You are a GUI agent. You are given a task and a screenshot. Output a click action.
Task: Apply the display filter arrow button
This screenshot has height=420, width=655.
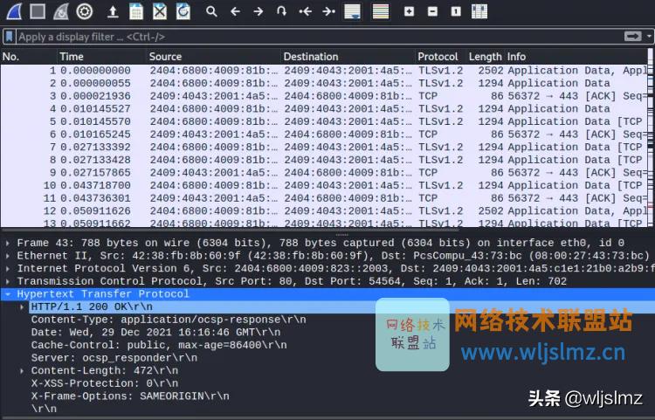[x=633, y=37]
